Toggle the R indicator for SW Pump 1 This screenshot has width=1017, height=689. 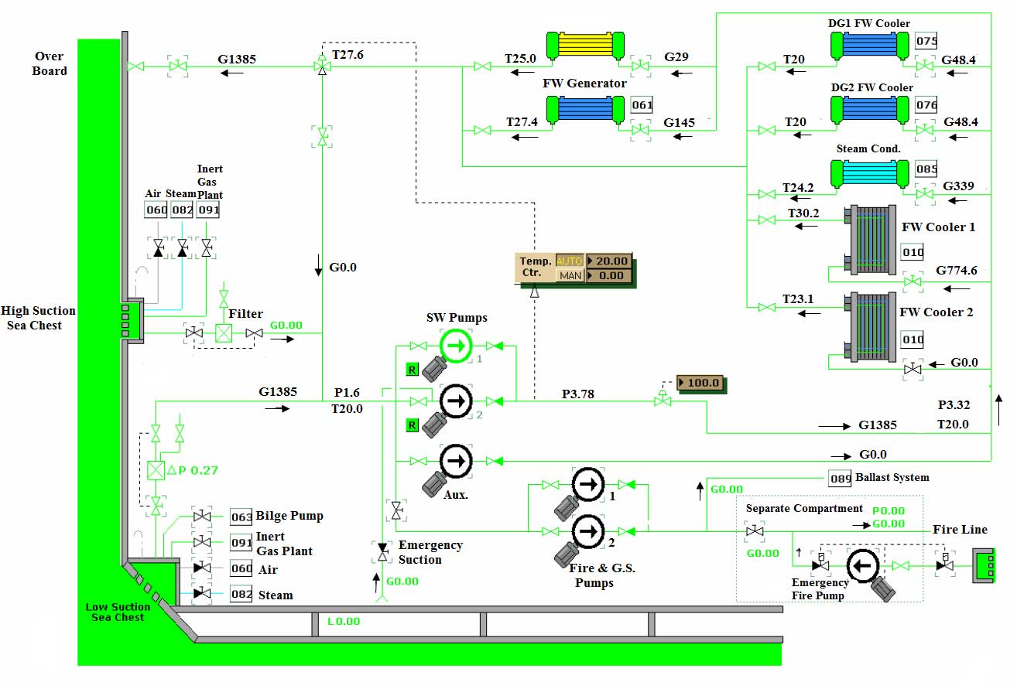(x=413, y=370)
